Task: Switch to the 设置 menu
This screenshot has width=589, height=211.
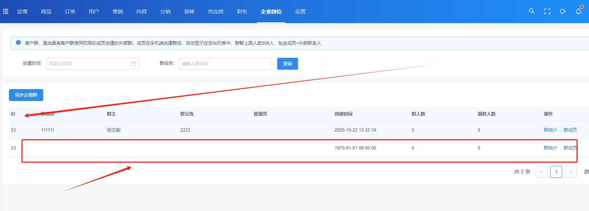Action: tap(300, 12)
